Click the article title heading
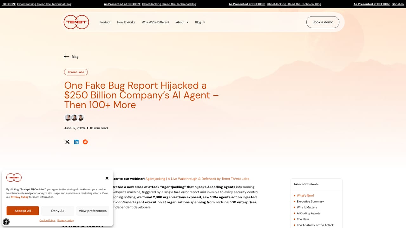Image resolution: width=406 pixels, height=228 pixels. 141,95
